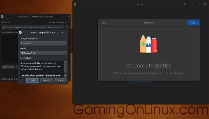
Task: Click the Install Compatibility Tool dialog icon
Action: point(20,32)
